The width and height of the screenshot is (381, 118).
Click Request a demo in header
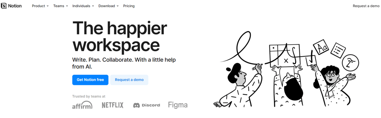click(366, 6)
